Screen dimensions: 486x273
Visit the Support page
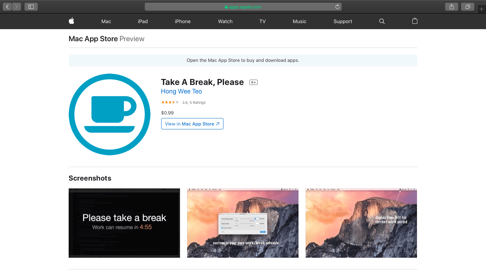(343, 21)
